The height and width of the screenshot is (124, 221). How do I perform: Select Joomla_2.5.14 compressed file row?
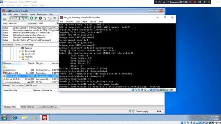31,76
